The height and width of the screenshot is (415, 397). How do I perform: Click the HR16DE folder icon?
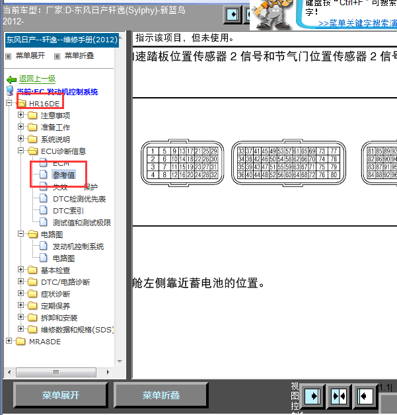click(21, 104)
